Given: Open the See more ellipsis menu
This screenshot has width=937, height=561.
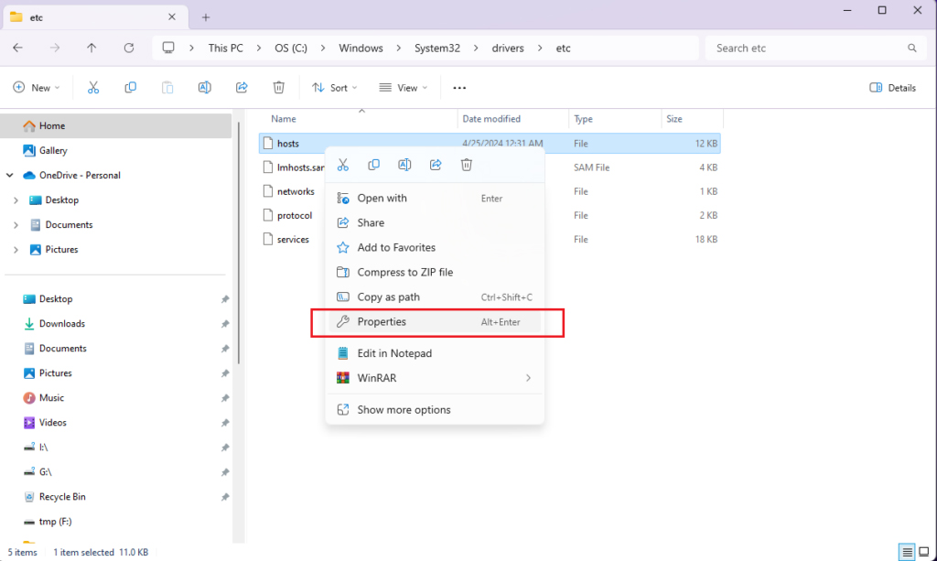Looking at the screenshot, I should 459,88.
